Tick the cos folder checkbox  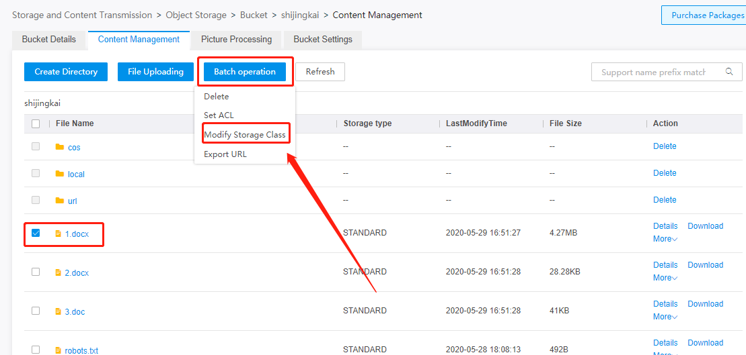tap(36, 147)
